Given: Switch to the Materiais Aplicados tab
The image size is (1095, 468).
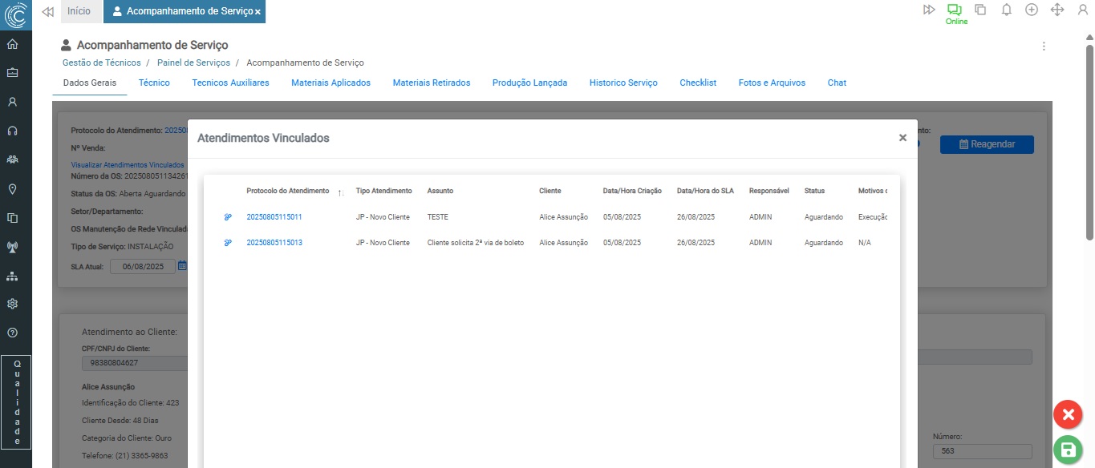Looking at the screenshot, I should click(x=331, y=83).
